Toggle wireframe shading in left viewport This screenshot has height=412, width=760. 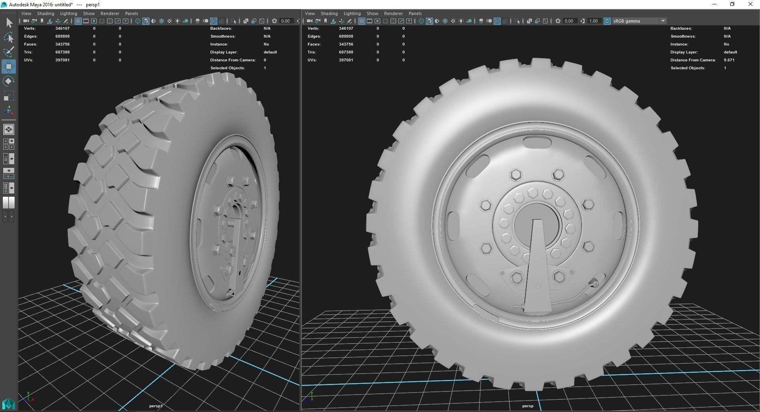coord(138,21)
